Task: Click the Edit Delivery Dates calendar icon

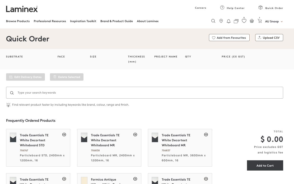Action: [11, 77]
